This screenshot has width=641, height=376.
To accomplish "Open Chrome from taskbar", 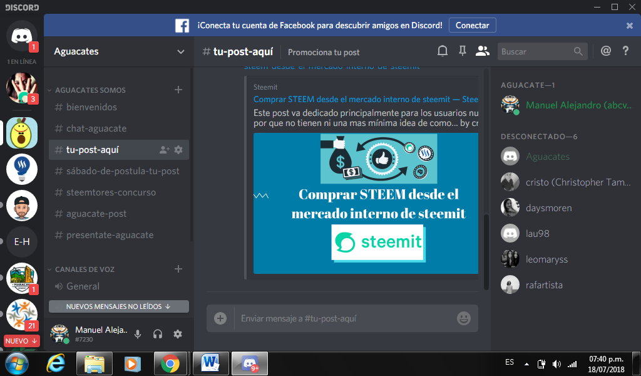I will 170,363.
